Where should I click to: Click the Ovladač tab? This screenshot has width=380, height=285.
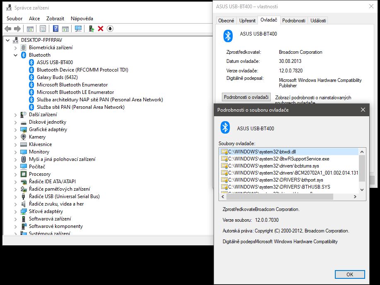(x=269, y=20)
